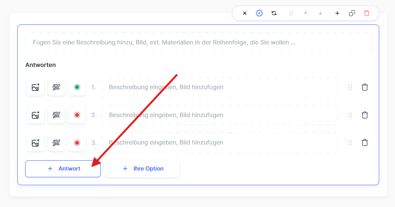Click the refresh/change type icon in toolbar
The height and width of the screenshot is (207, 395).
click(x=274, y=13)
